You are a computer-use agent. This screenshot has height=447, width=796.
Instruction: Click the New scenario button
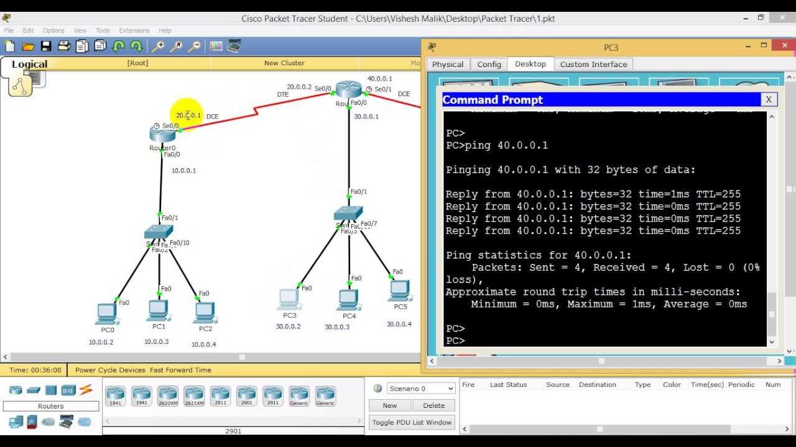click(390, 405)
